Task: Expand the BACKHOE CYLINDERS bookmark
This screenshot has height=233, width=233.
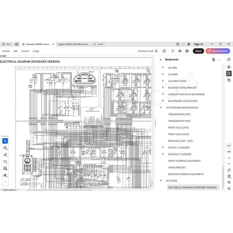Action: (x=163, y=154)
